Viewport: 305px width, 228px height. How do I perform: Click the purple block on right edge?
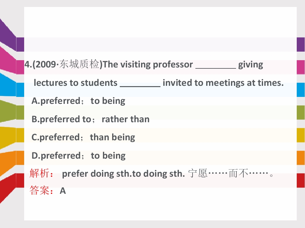pyautogui.click(x=301, y=44)
